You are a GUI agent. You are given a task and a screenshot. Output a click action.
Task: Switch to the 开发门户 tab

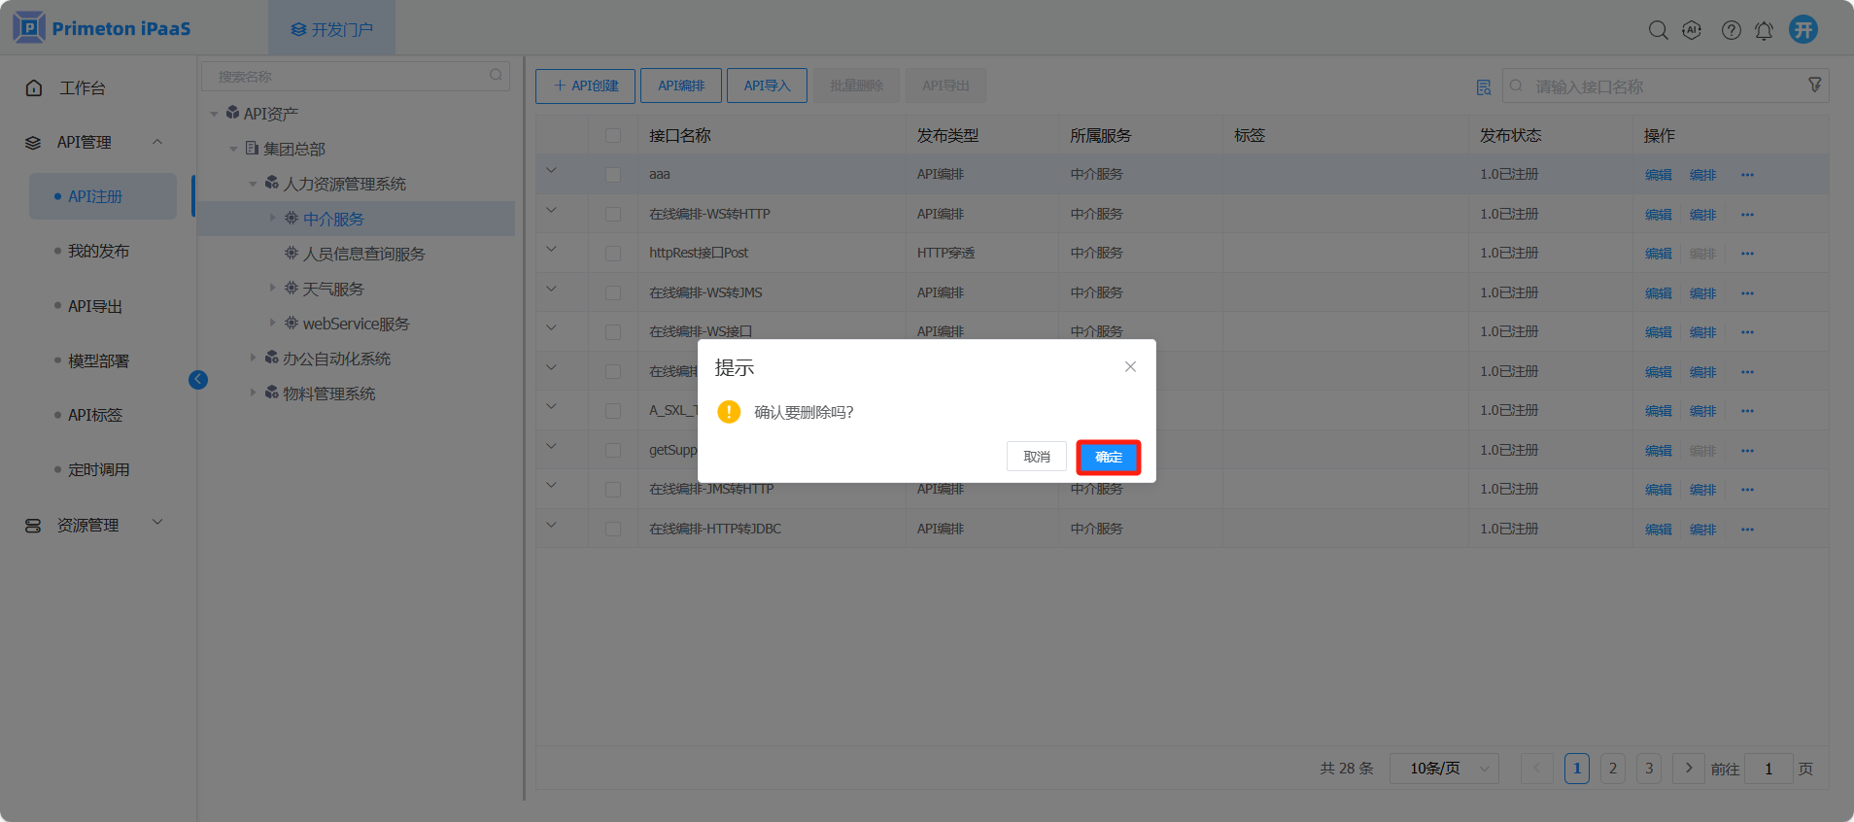click(x=332, y=29)
